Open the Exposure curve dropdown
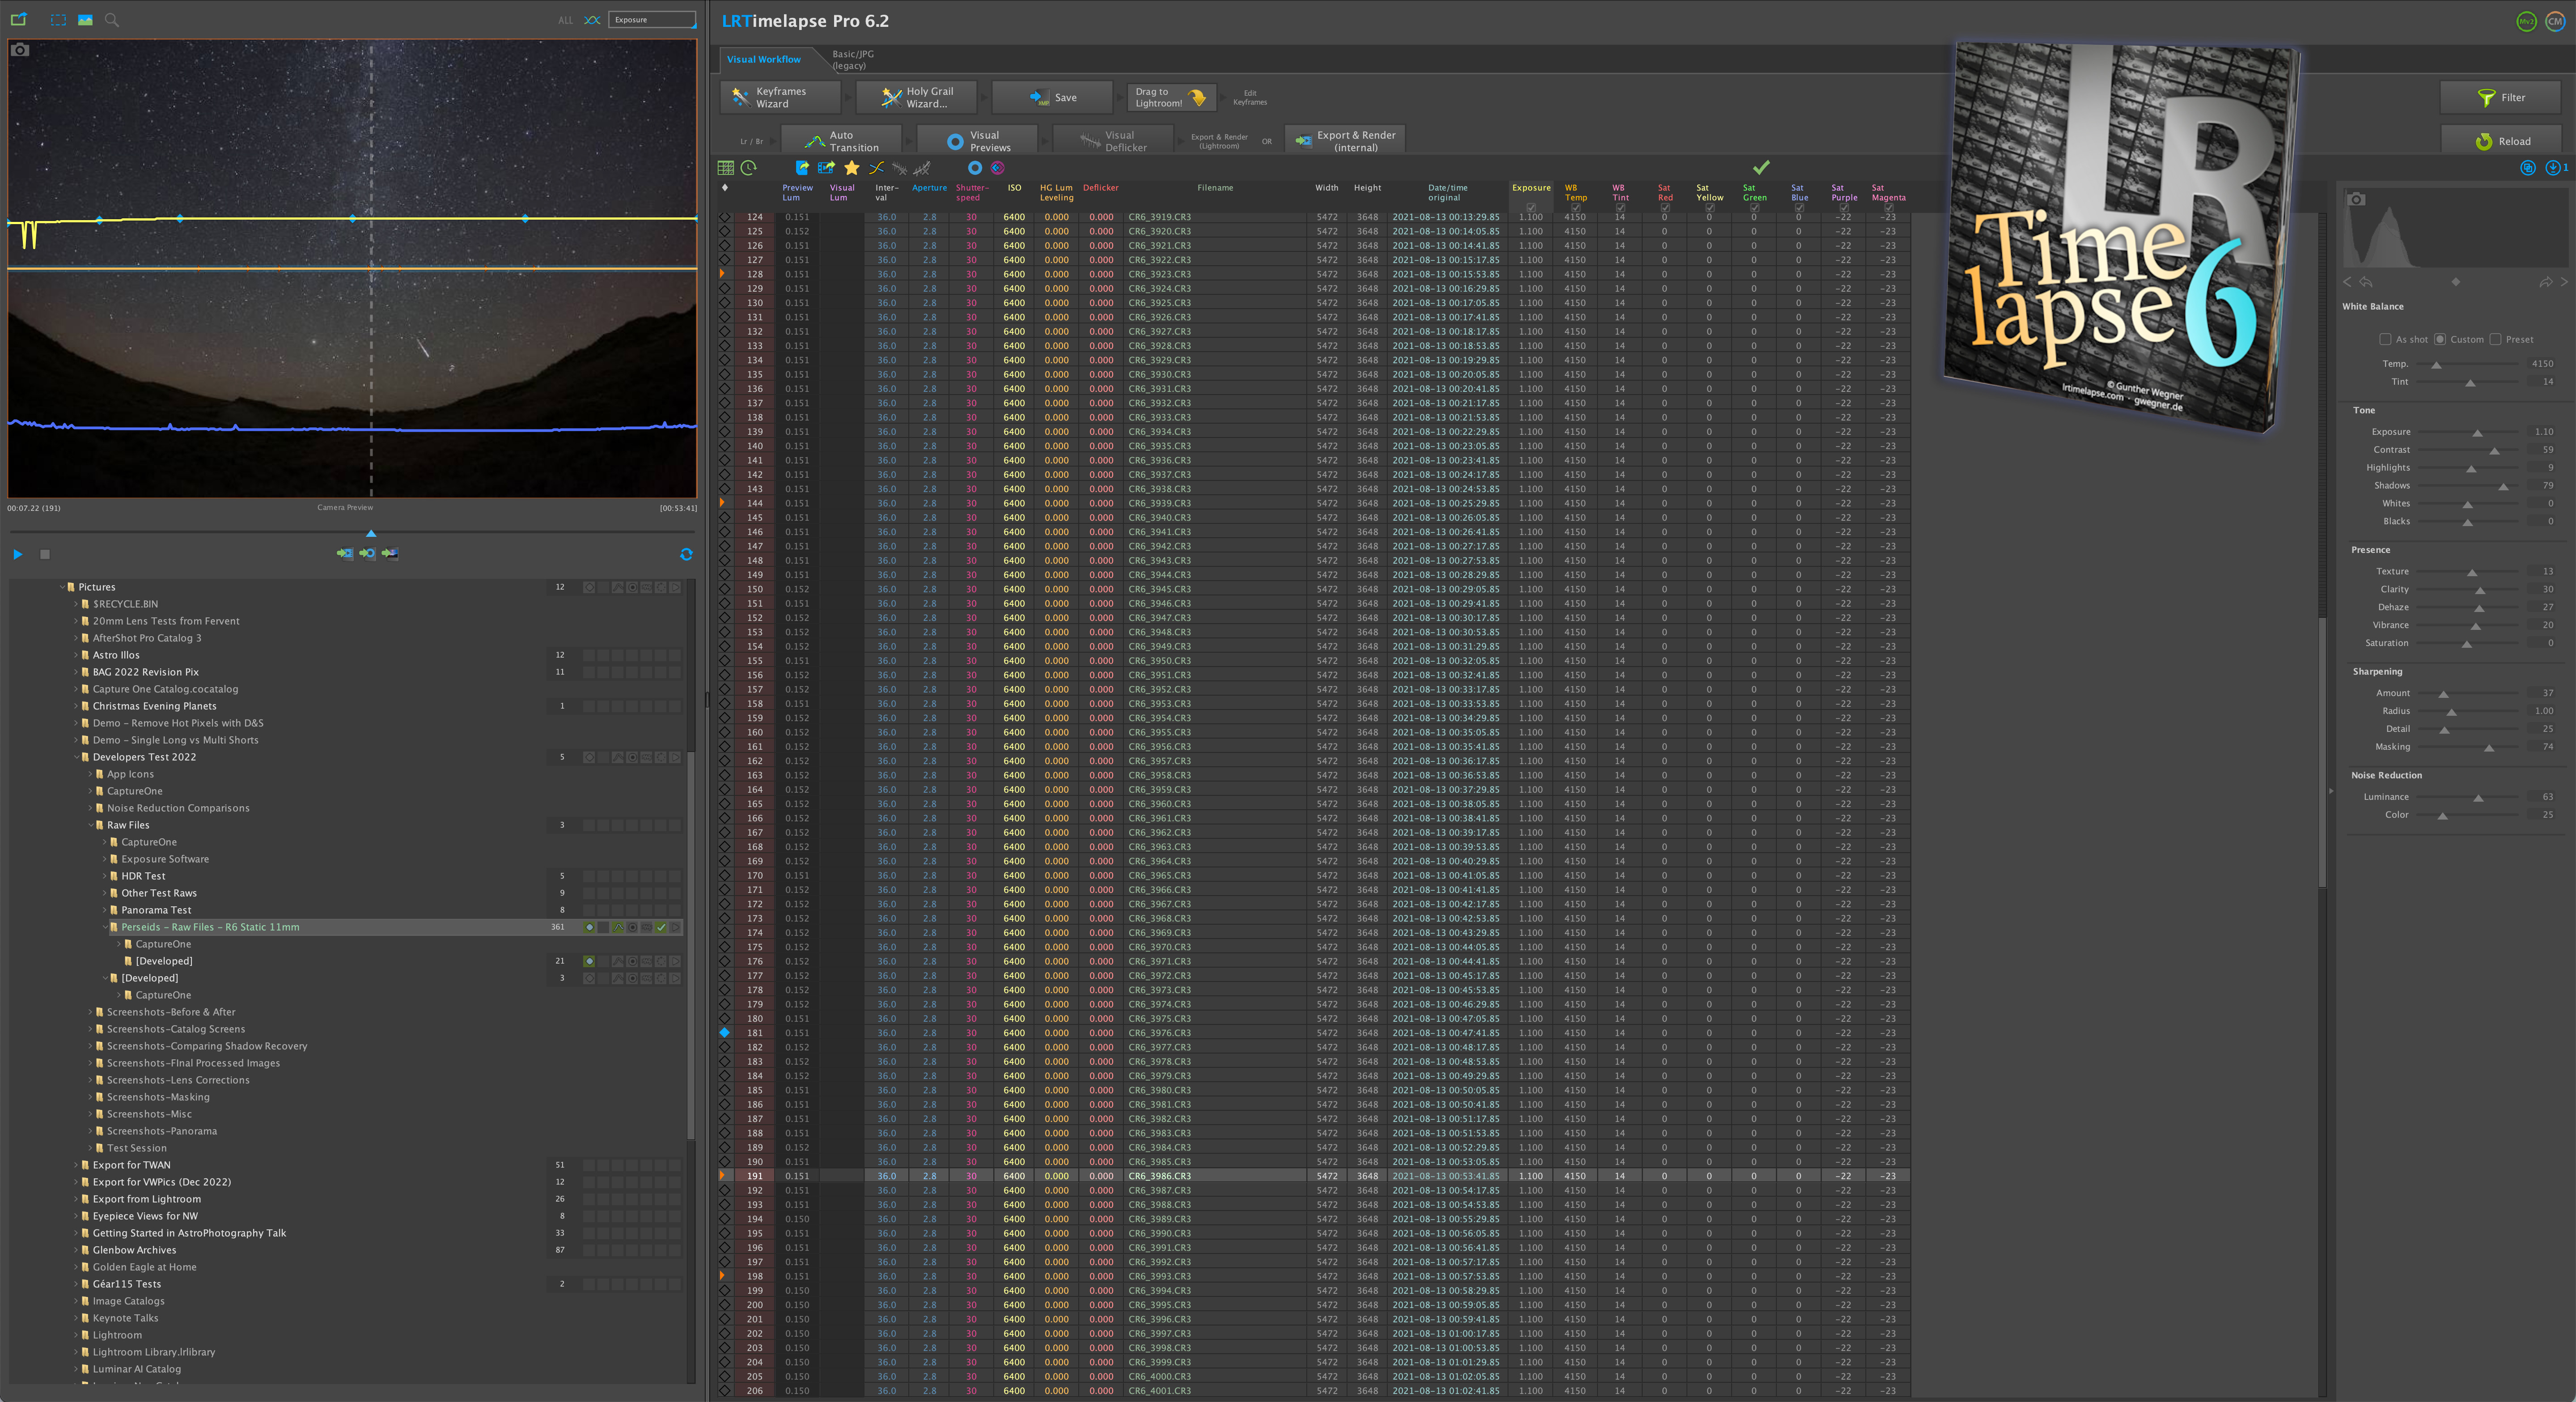This screenshot has width=2576, height=1402. [x=652, y=20]
